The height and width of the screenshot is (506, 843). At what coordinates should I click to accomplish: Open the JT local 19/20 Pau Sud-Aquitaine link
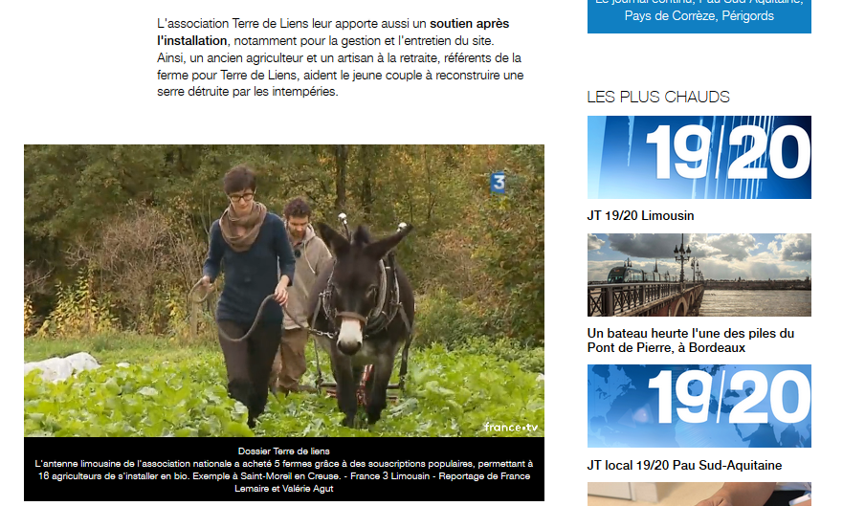[x=684, y=465]
